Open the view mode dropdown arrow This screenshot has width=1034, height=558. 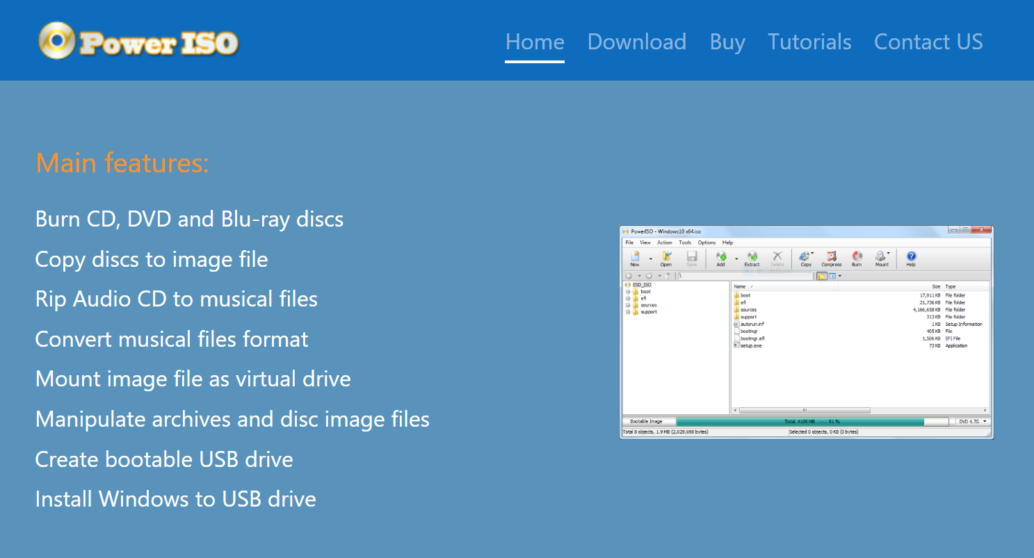tap(840, 276)
